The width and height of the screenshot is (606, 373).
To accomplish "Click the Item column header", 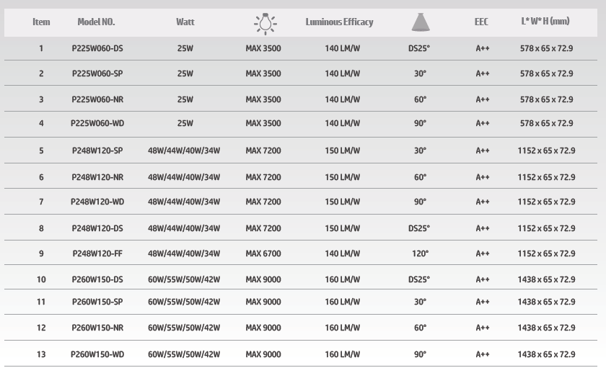I will (41, 22).
